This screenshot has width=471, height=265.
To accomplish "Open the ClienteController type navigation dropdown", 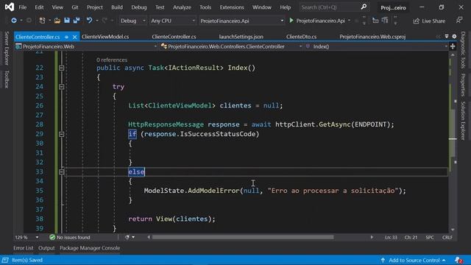I will pos(231,46).
